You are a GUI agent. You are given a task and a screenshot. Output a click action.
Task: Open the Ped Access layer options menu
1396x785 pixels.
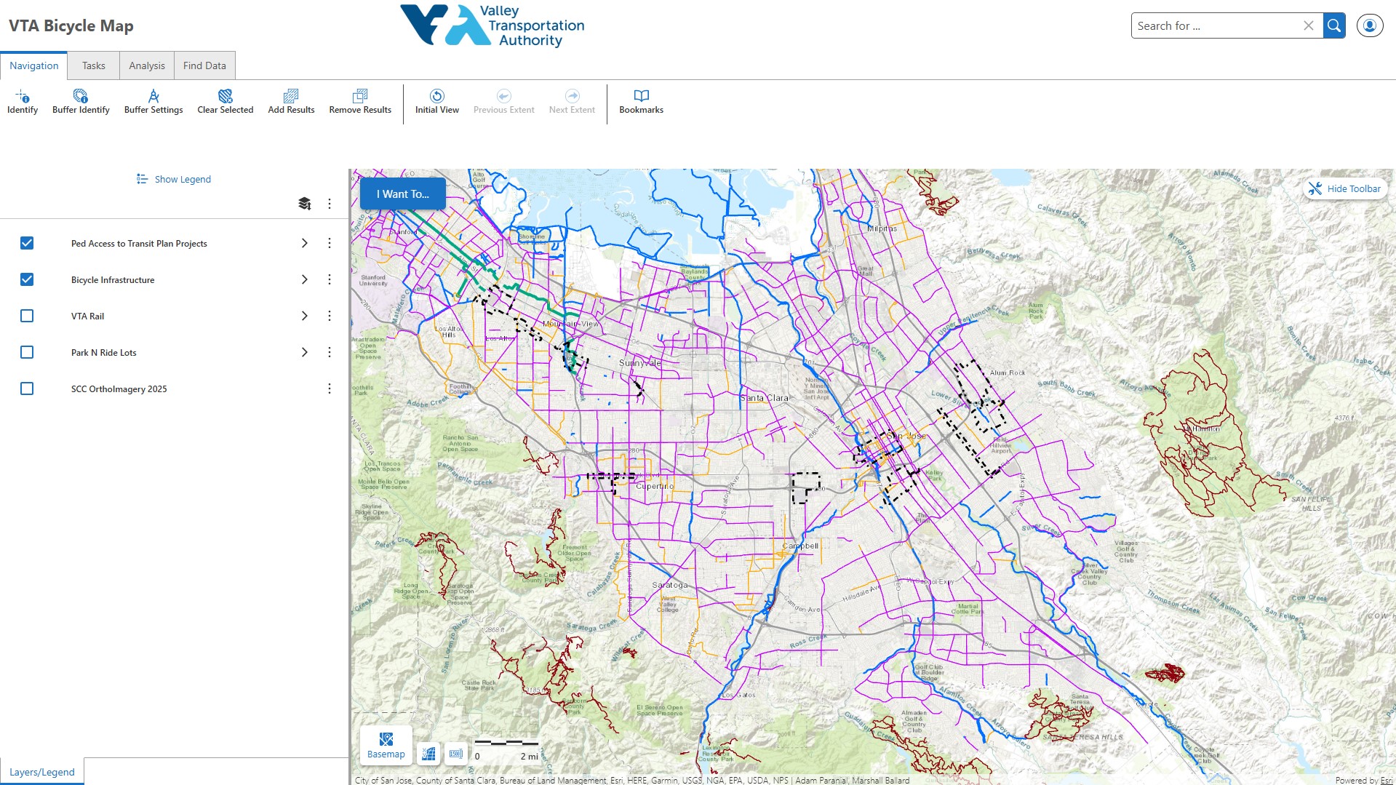pyautogui.click(x=330, y=243)
